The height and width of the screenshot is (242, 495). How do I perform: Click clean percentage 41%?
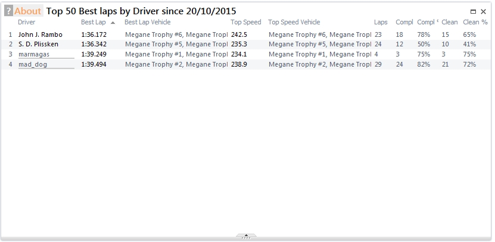(469, 44)
